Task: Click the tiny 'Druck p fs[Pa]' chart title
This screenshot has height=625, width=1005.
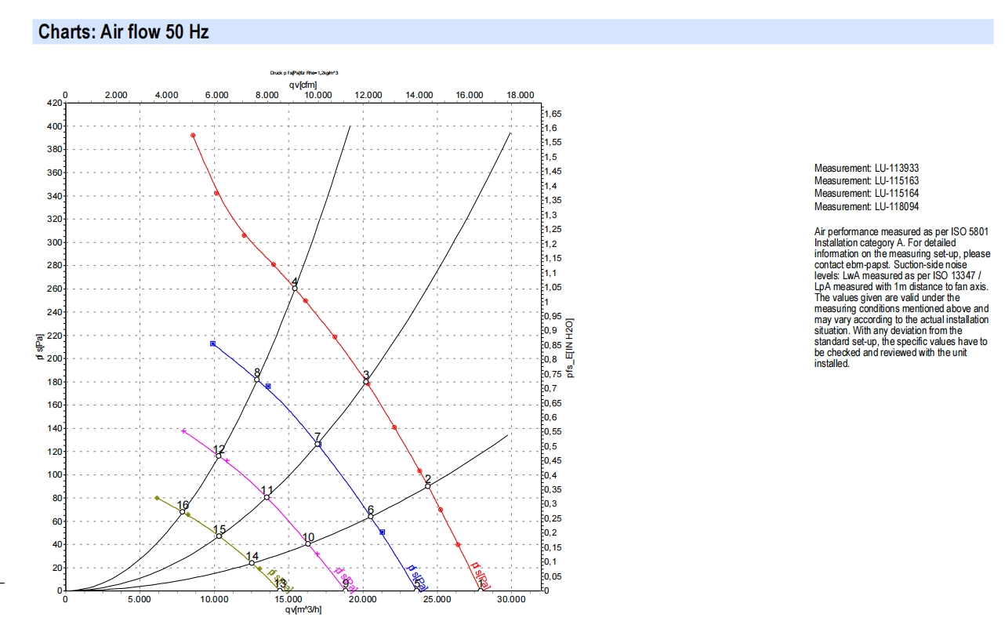Action: coord(304,72)
